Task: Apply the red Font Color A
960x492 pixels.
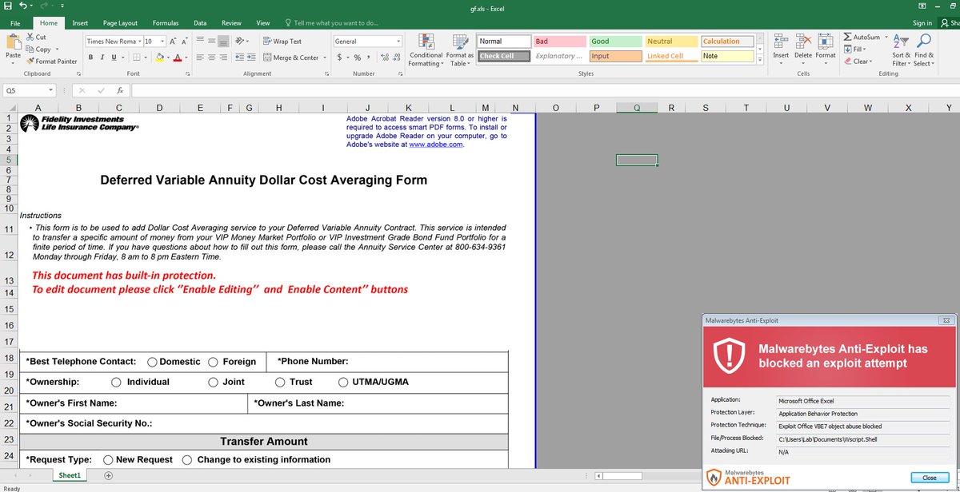Action: (177, 58)
